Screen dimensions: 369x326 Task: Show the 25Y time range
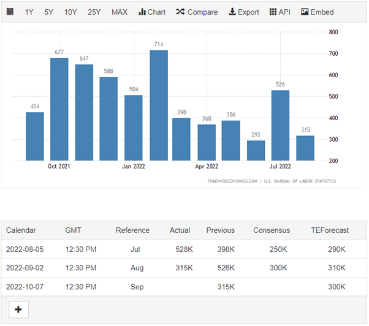click(x=94, y=12)
